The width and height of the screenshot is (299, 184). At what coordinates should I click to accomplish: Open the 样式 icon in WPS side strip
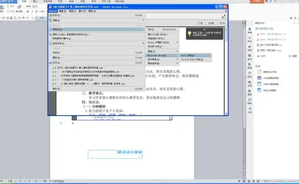coord(250,39)
